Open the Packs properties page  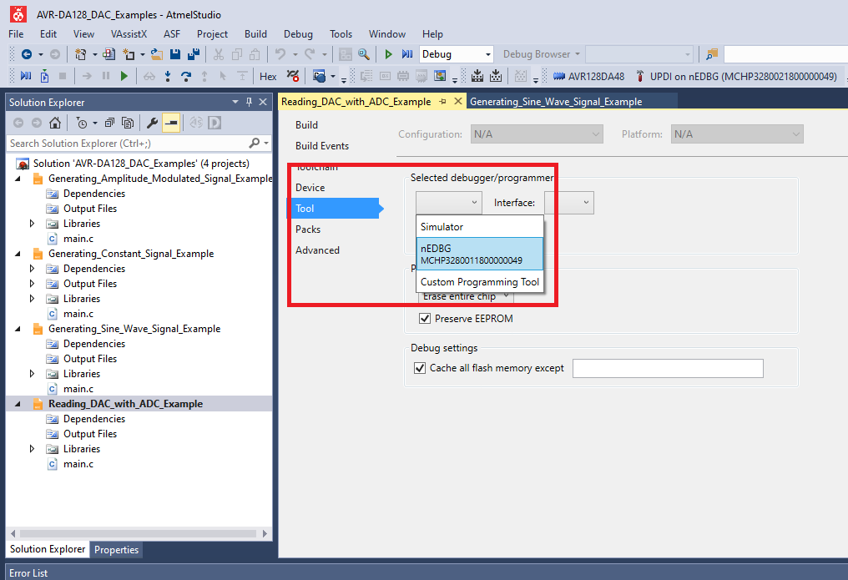coord(308,229)
